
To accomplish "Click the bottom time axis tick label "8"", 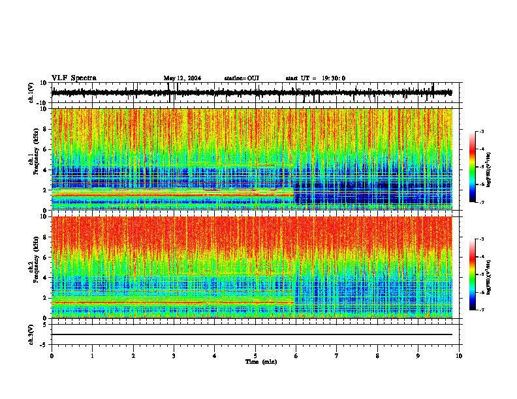I will [377, 356].
